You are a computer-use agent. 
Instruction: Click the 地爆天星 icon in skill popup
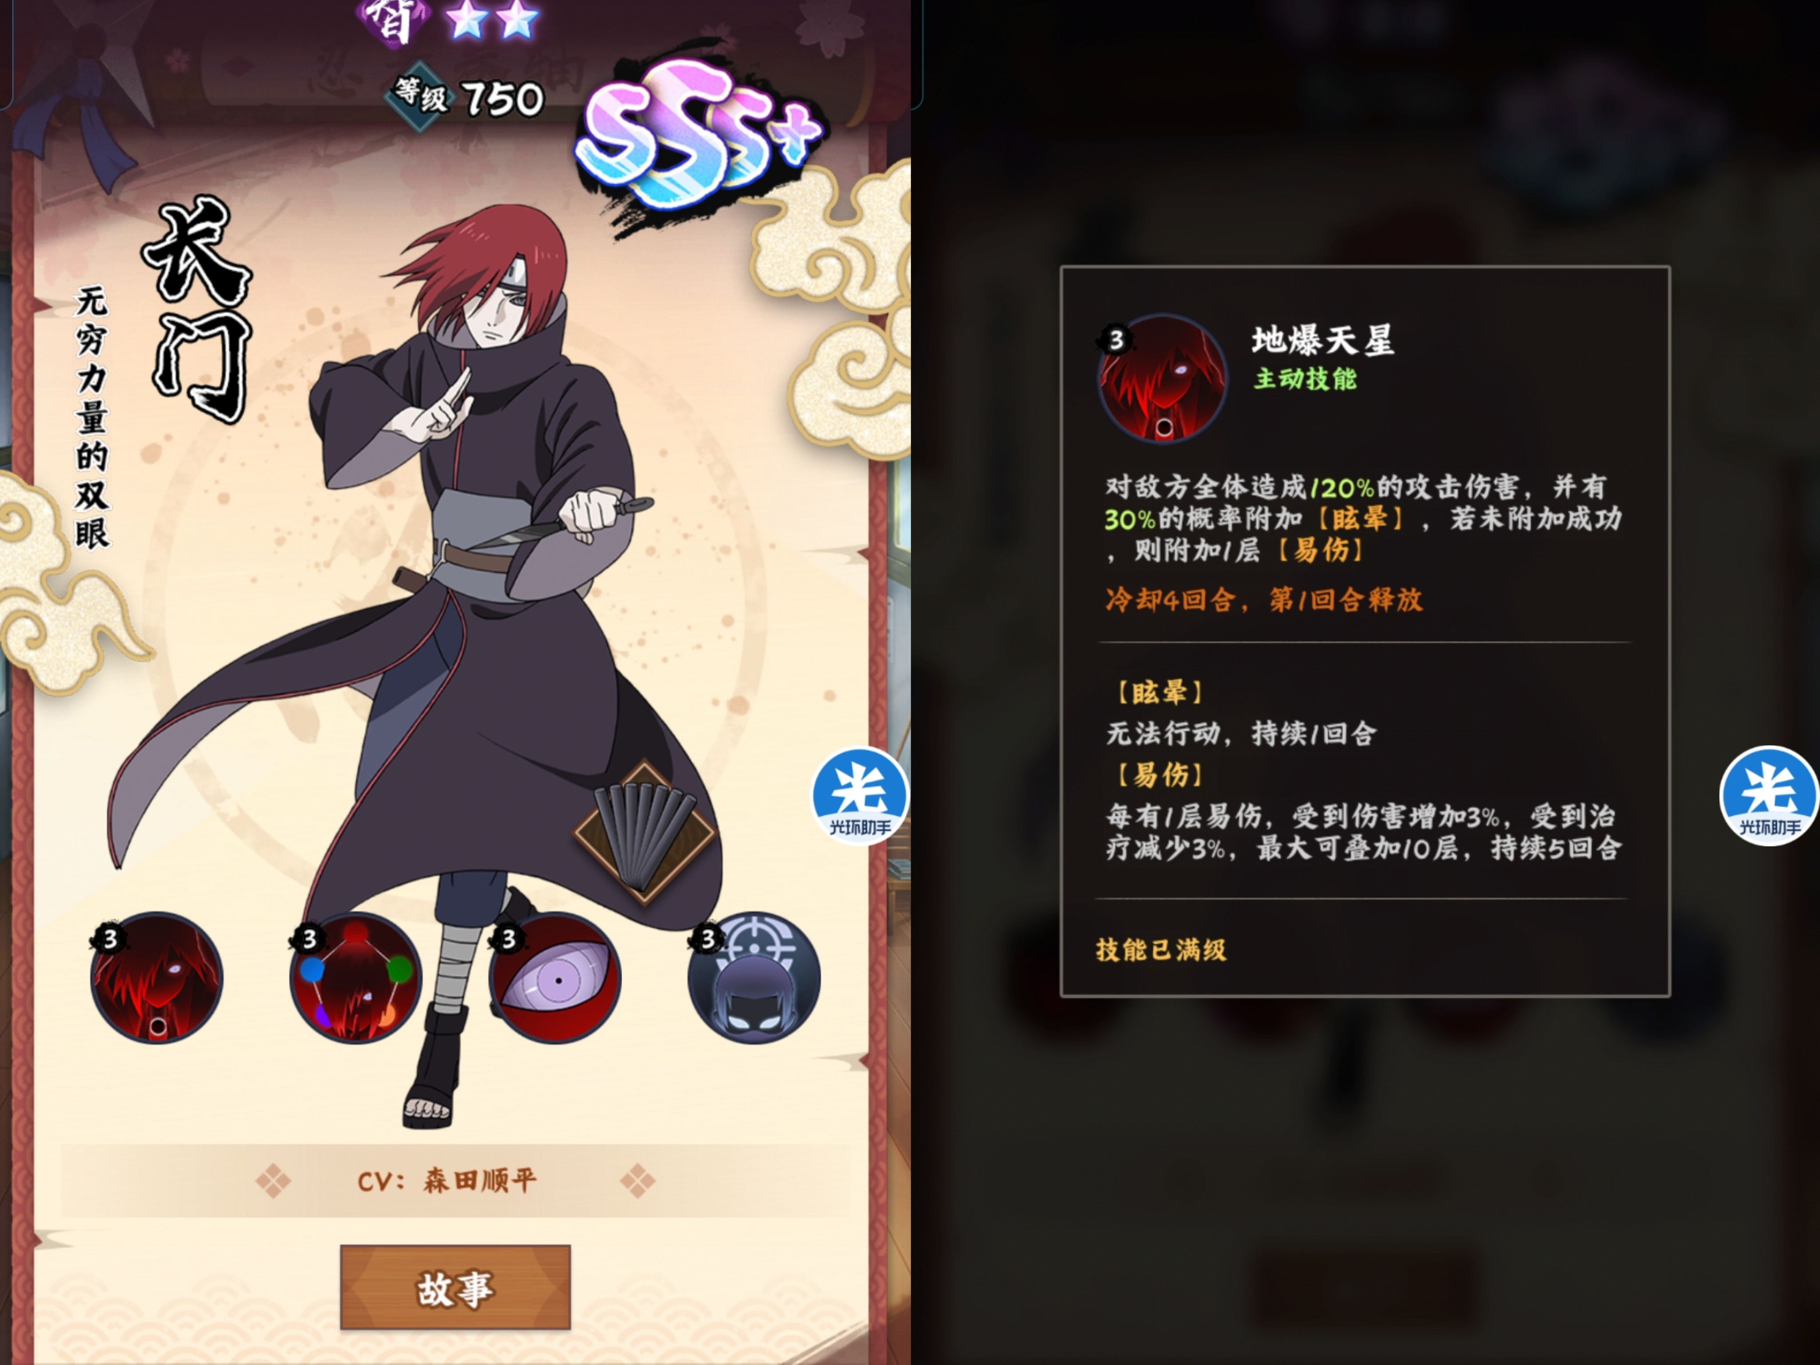1162,379
